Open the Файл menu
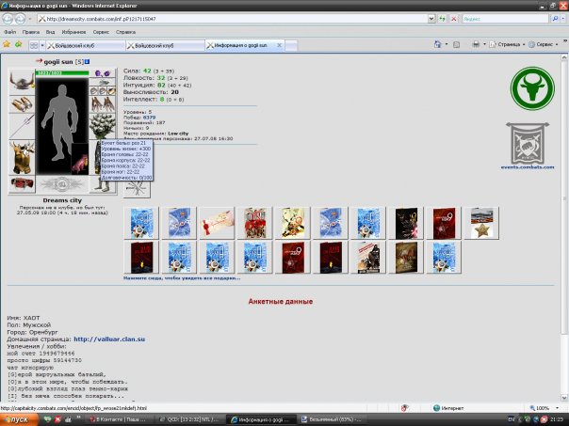Image resolution: width=569 pixels, height=426 pixels. point(9,32)
